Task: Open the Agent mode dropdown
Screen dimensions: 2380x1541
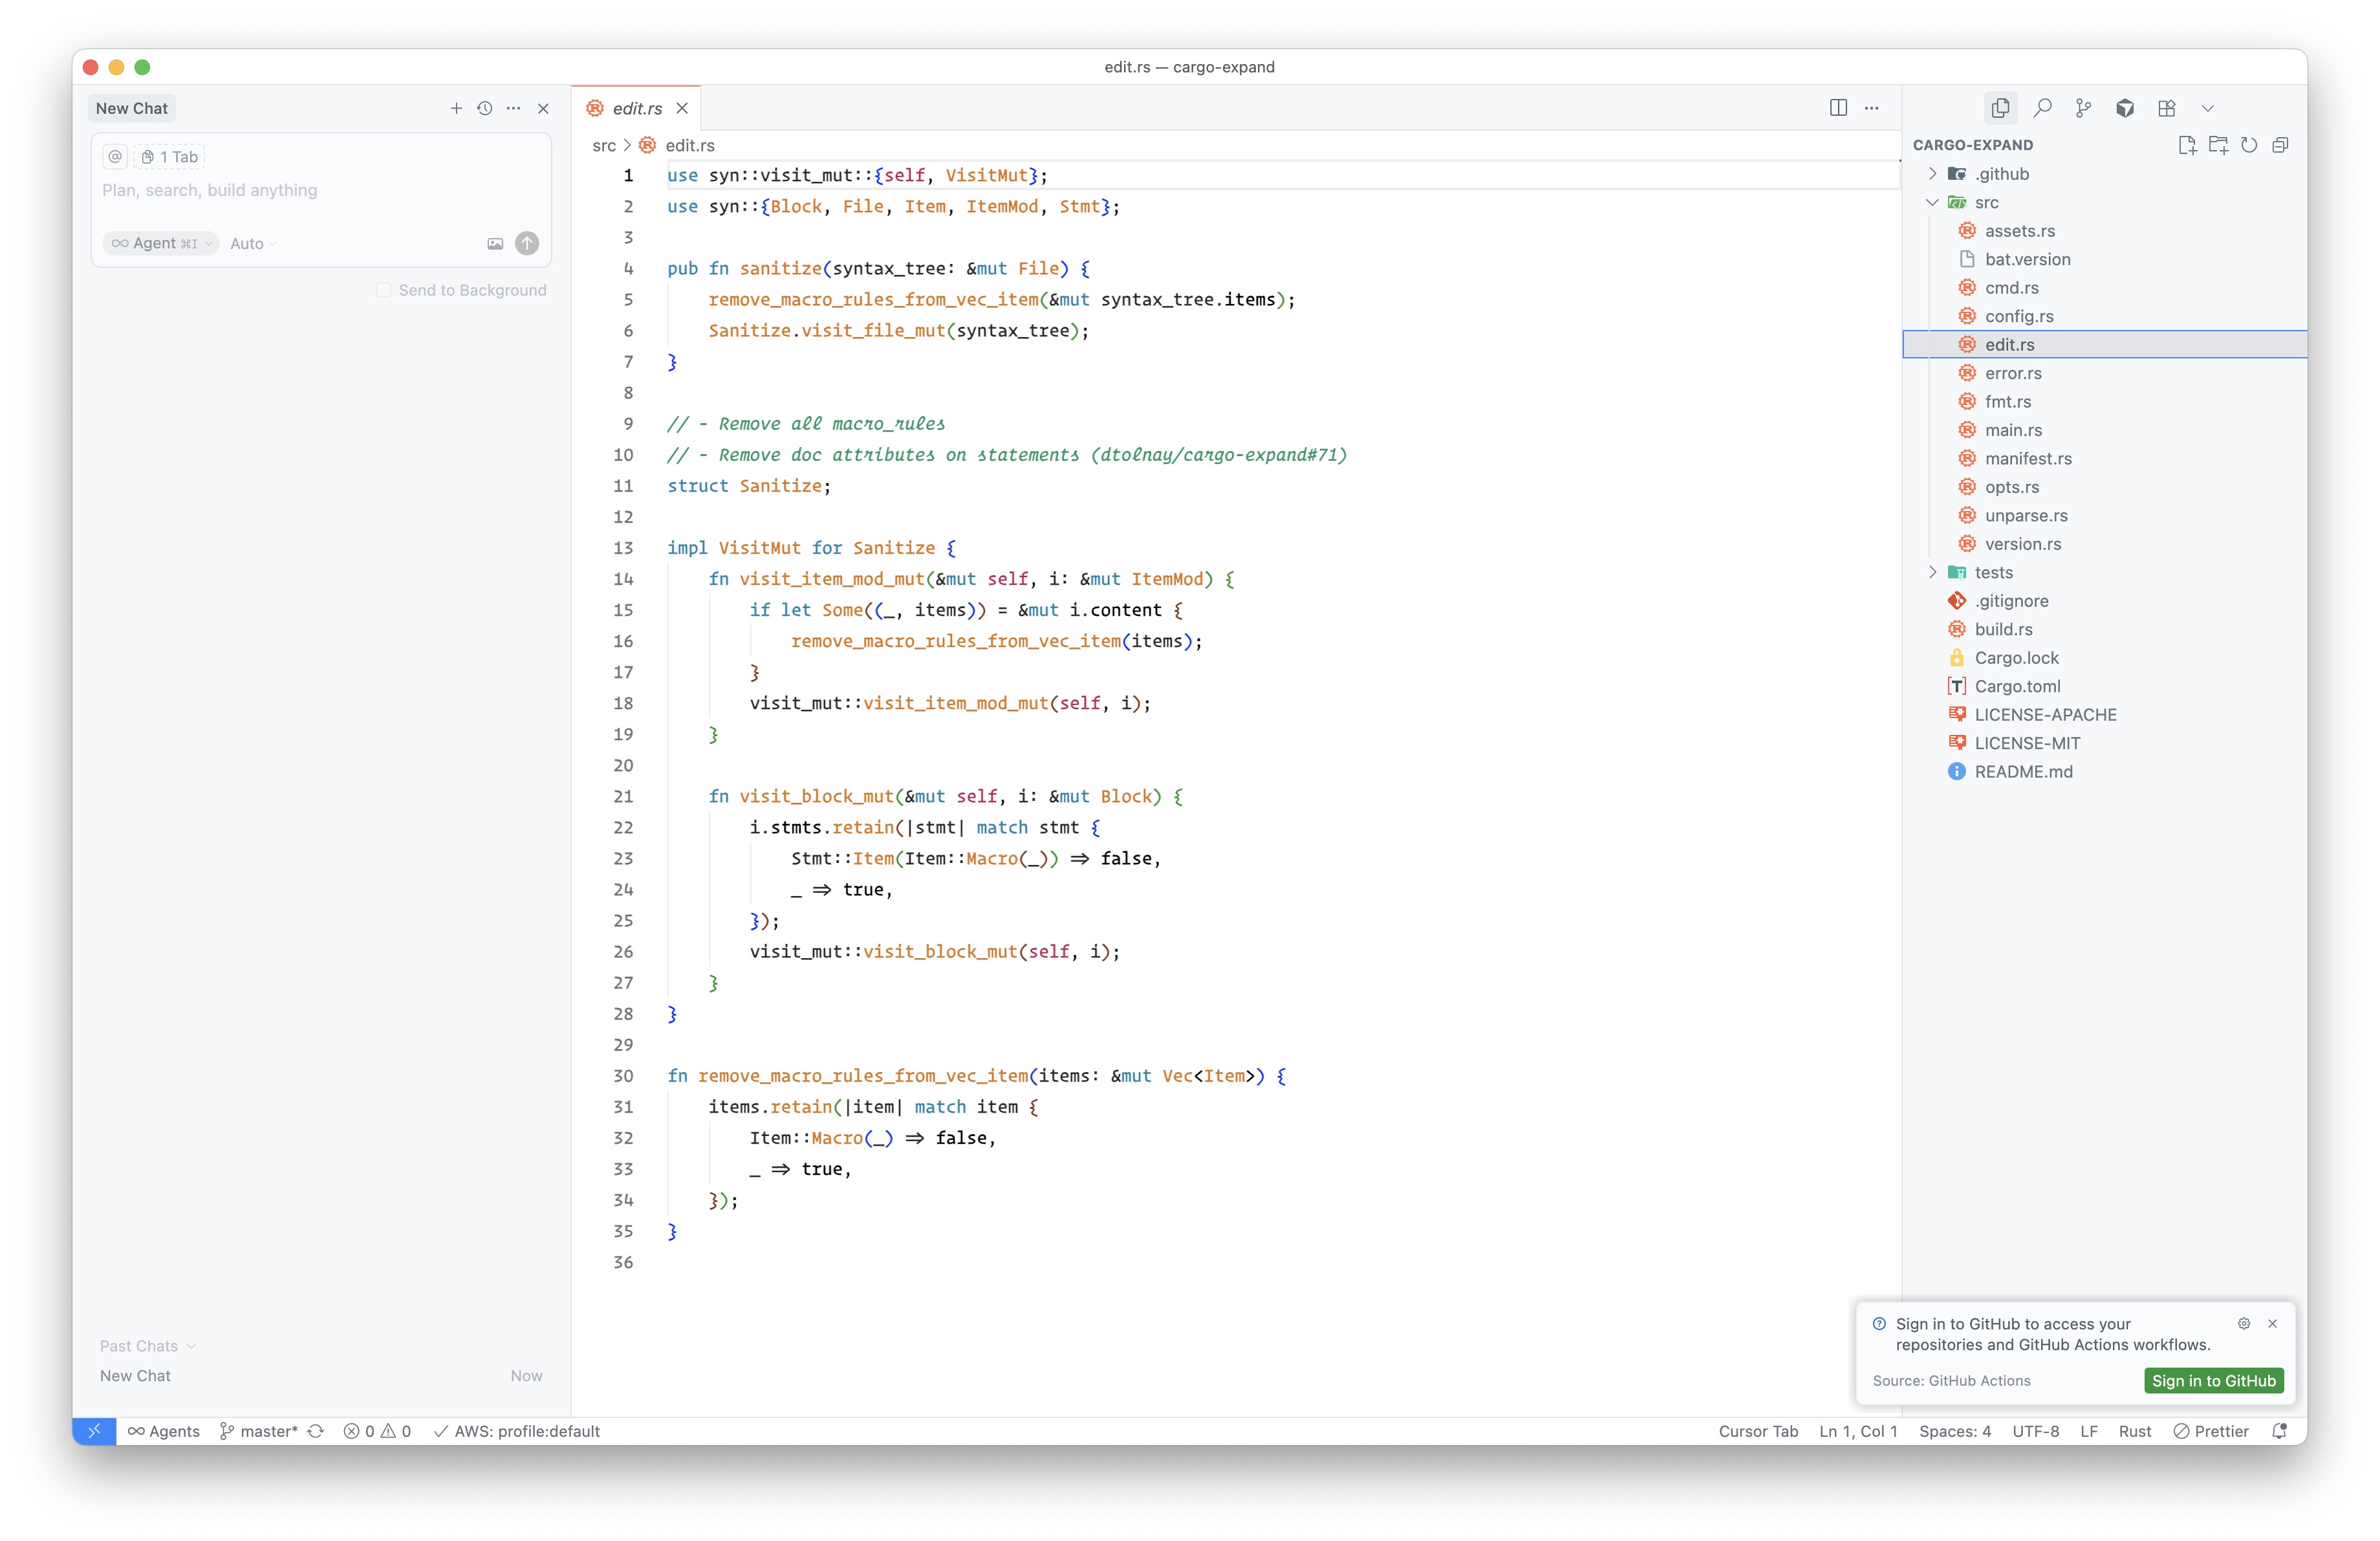Action: 161,243
